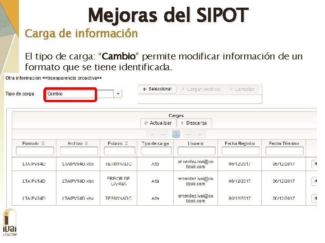Go to previous page in paginator
This screenshot has width=325, height=243.
[163, 135]
